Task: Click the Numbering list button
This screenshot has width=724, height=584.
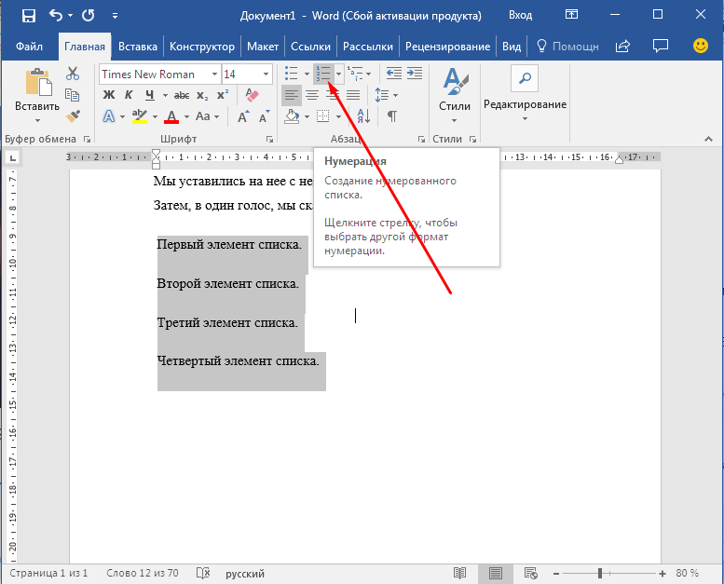Action: coord(322,74)
